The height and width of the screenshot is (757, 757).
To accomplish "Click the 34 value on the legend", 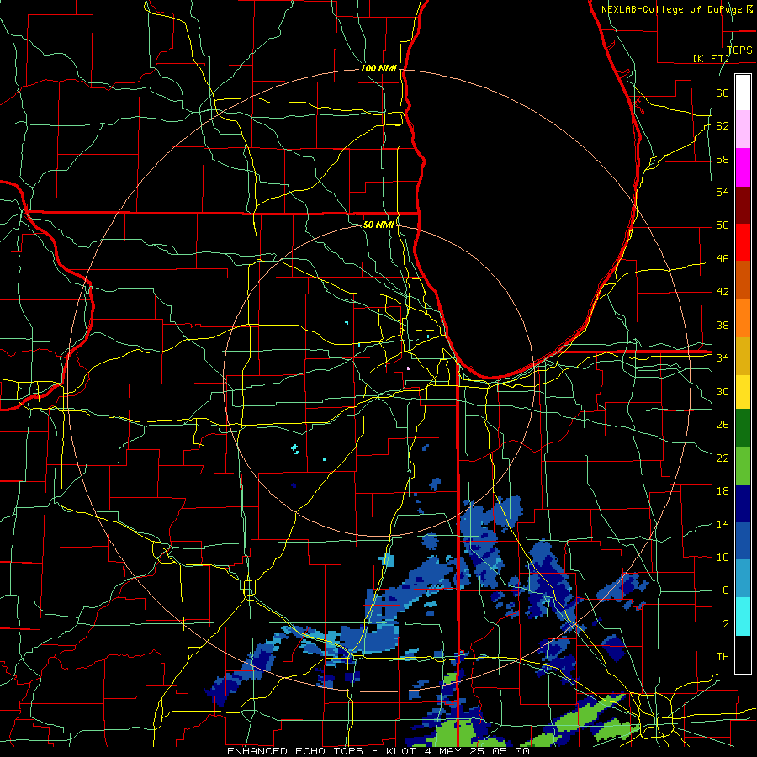I will 723,357.
